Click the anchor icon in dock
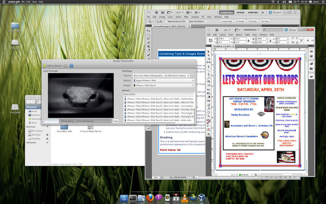 pos(124,198)
